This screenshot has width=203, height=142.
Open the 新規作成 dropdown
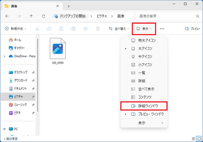pos(16,29)
